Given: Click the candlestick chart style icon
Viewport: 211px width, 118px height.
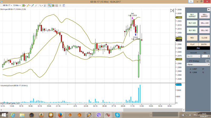Looking at the screenshot, I should (23, 5).
